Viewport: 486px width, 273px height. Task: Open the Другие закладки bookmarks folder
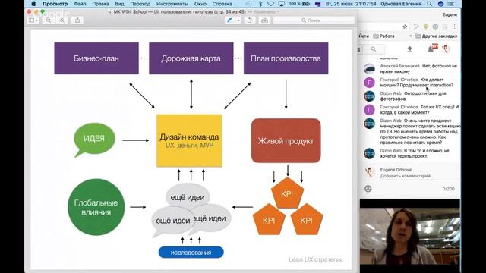point(437,36)
